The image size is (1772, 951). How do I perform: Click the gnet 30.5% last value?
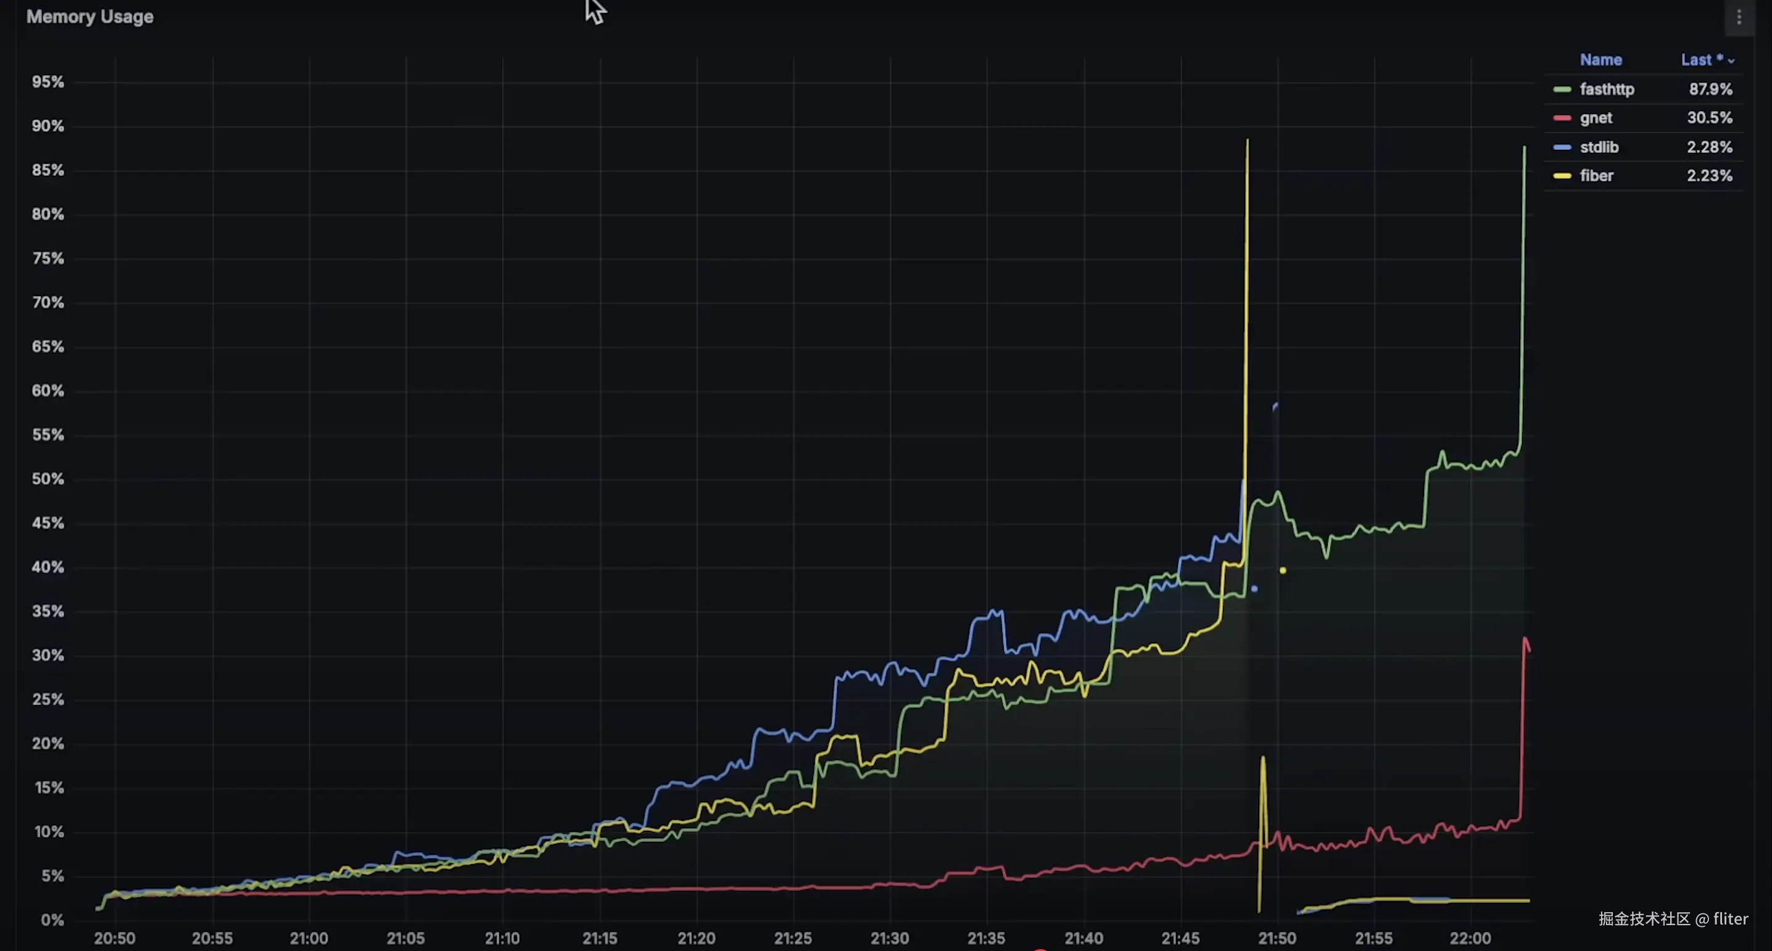pos(1710,118)
